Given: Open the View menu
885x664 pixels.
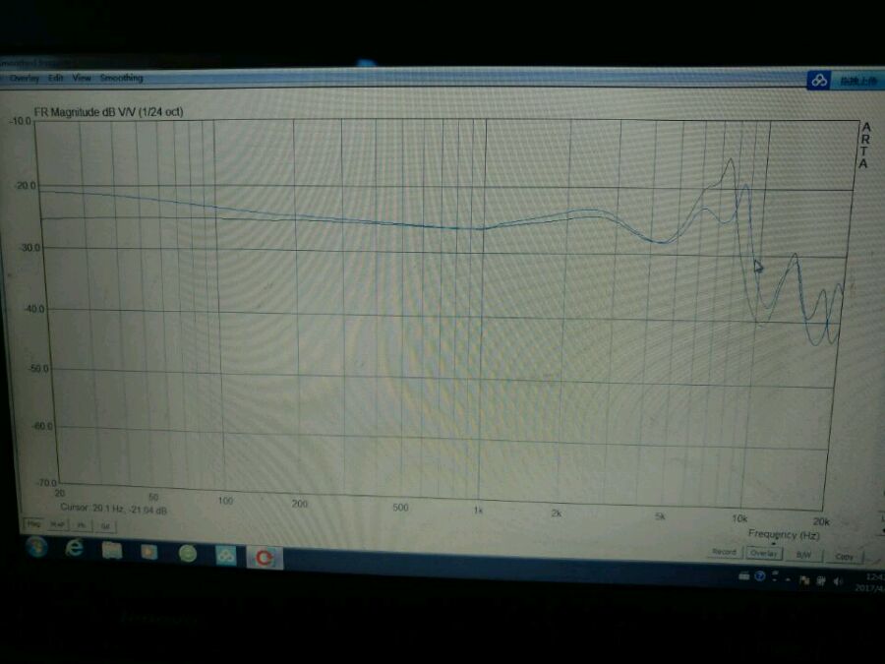Looking at the screenshot, I should coord(82,78).
